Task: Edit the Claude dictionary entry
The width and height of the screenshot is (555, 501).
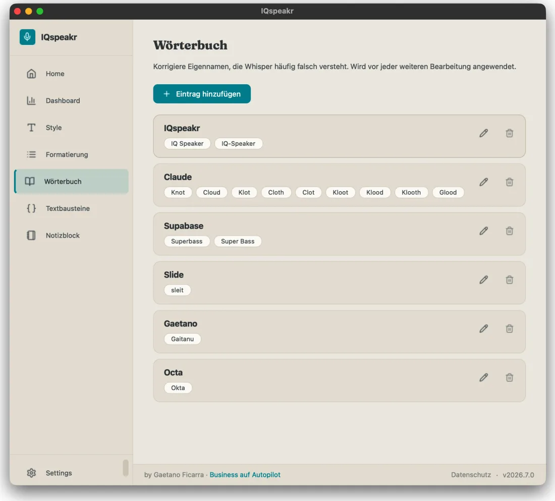Action: [484, 182]
